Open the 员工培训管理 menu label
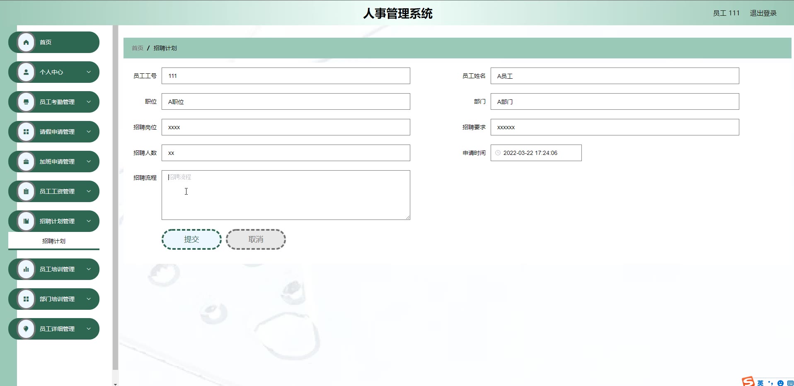Screen dimensions: 794x386 (x=57, y=269)
